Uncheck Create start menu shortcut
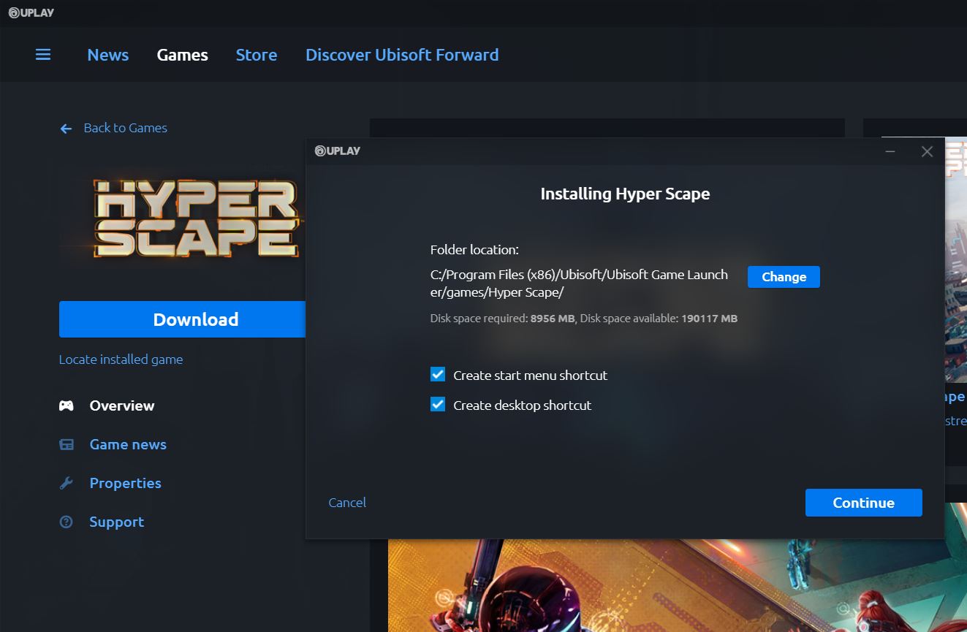This screenshot has height=632, width=967. coord(438,375)
